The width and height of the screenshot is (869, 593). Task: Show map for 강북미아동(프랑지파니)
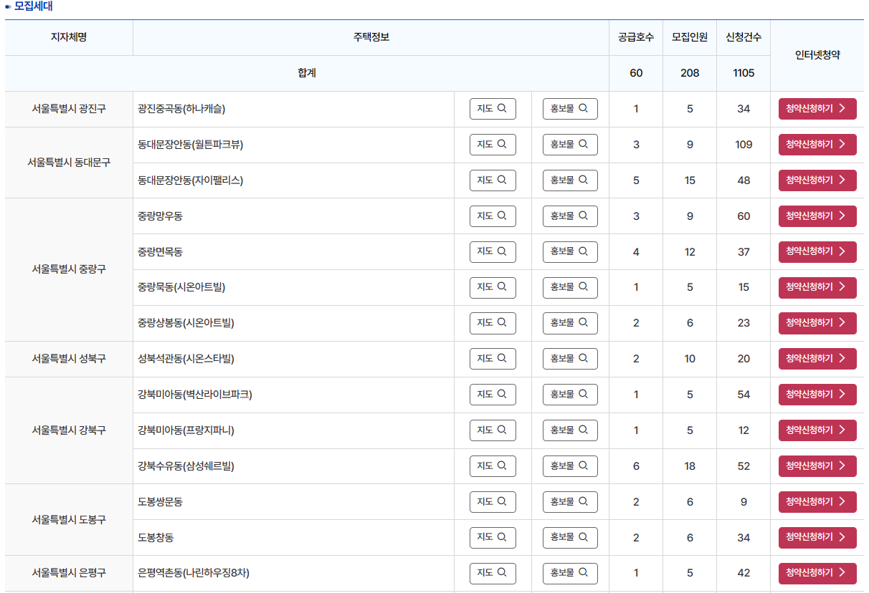click(x=493, y=430)
